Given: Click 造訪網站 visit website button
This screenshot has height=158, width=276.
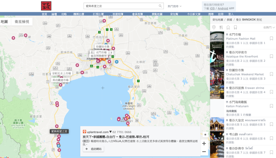Looking at the screenshot, I should 94,149.
